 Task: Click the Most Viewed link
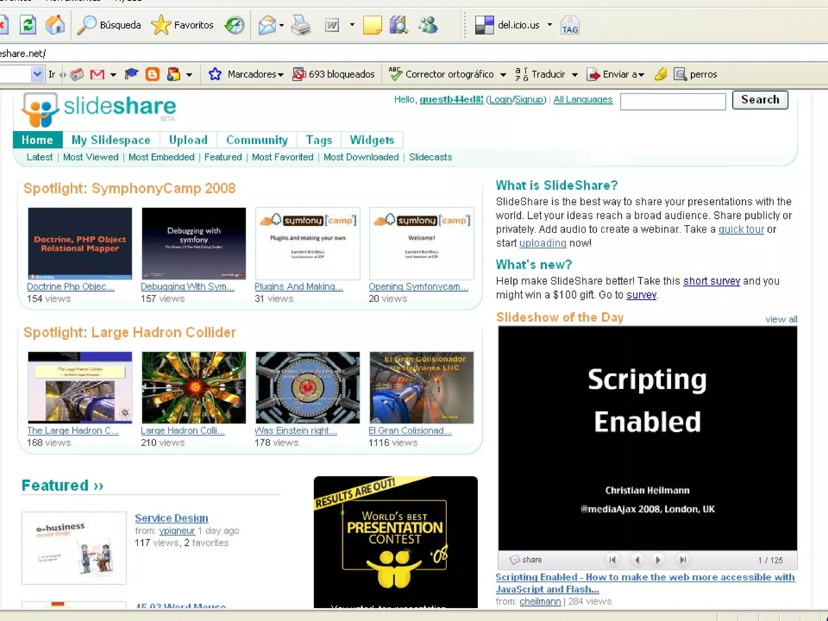[x=91, y=157]
